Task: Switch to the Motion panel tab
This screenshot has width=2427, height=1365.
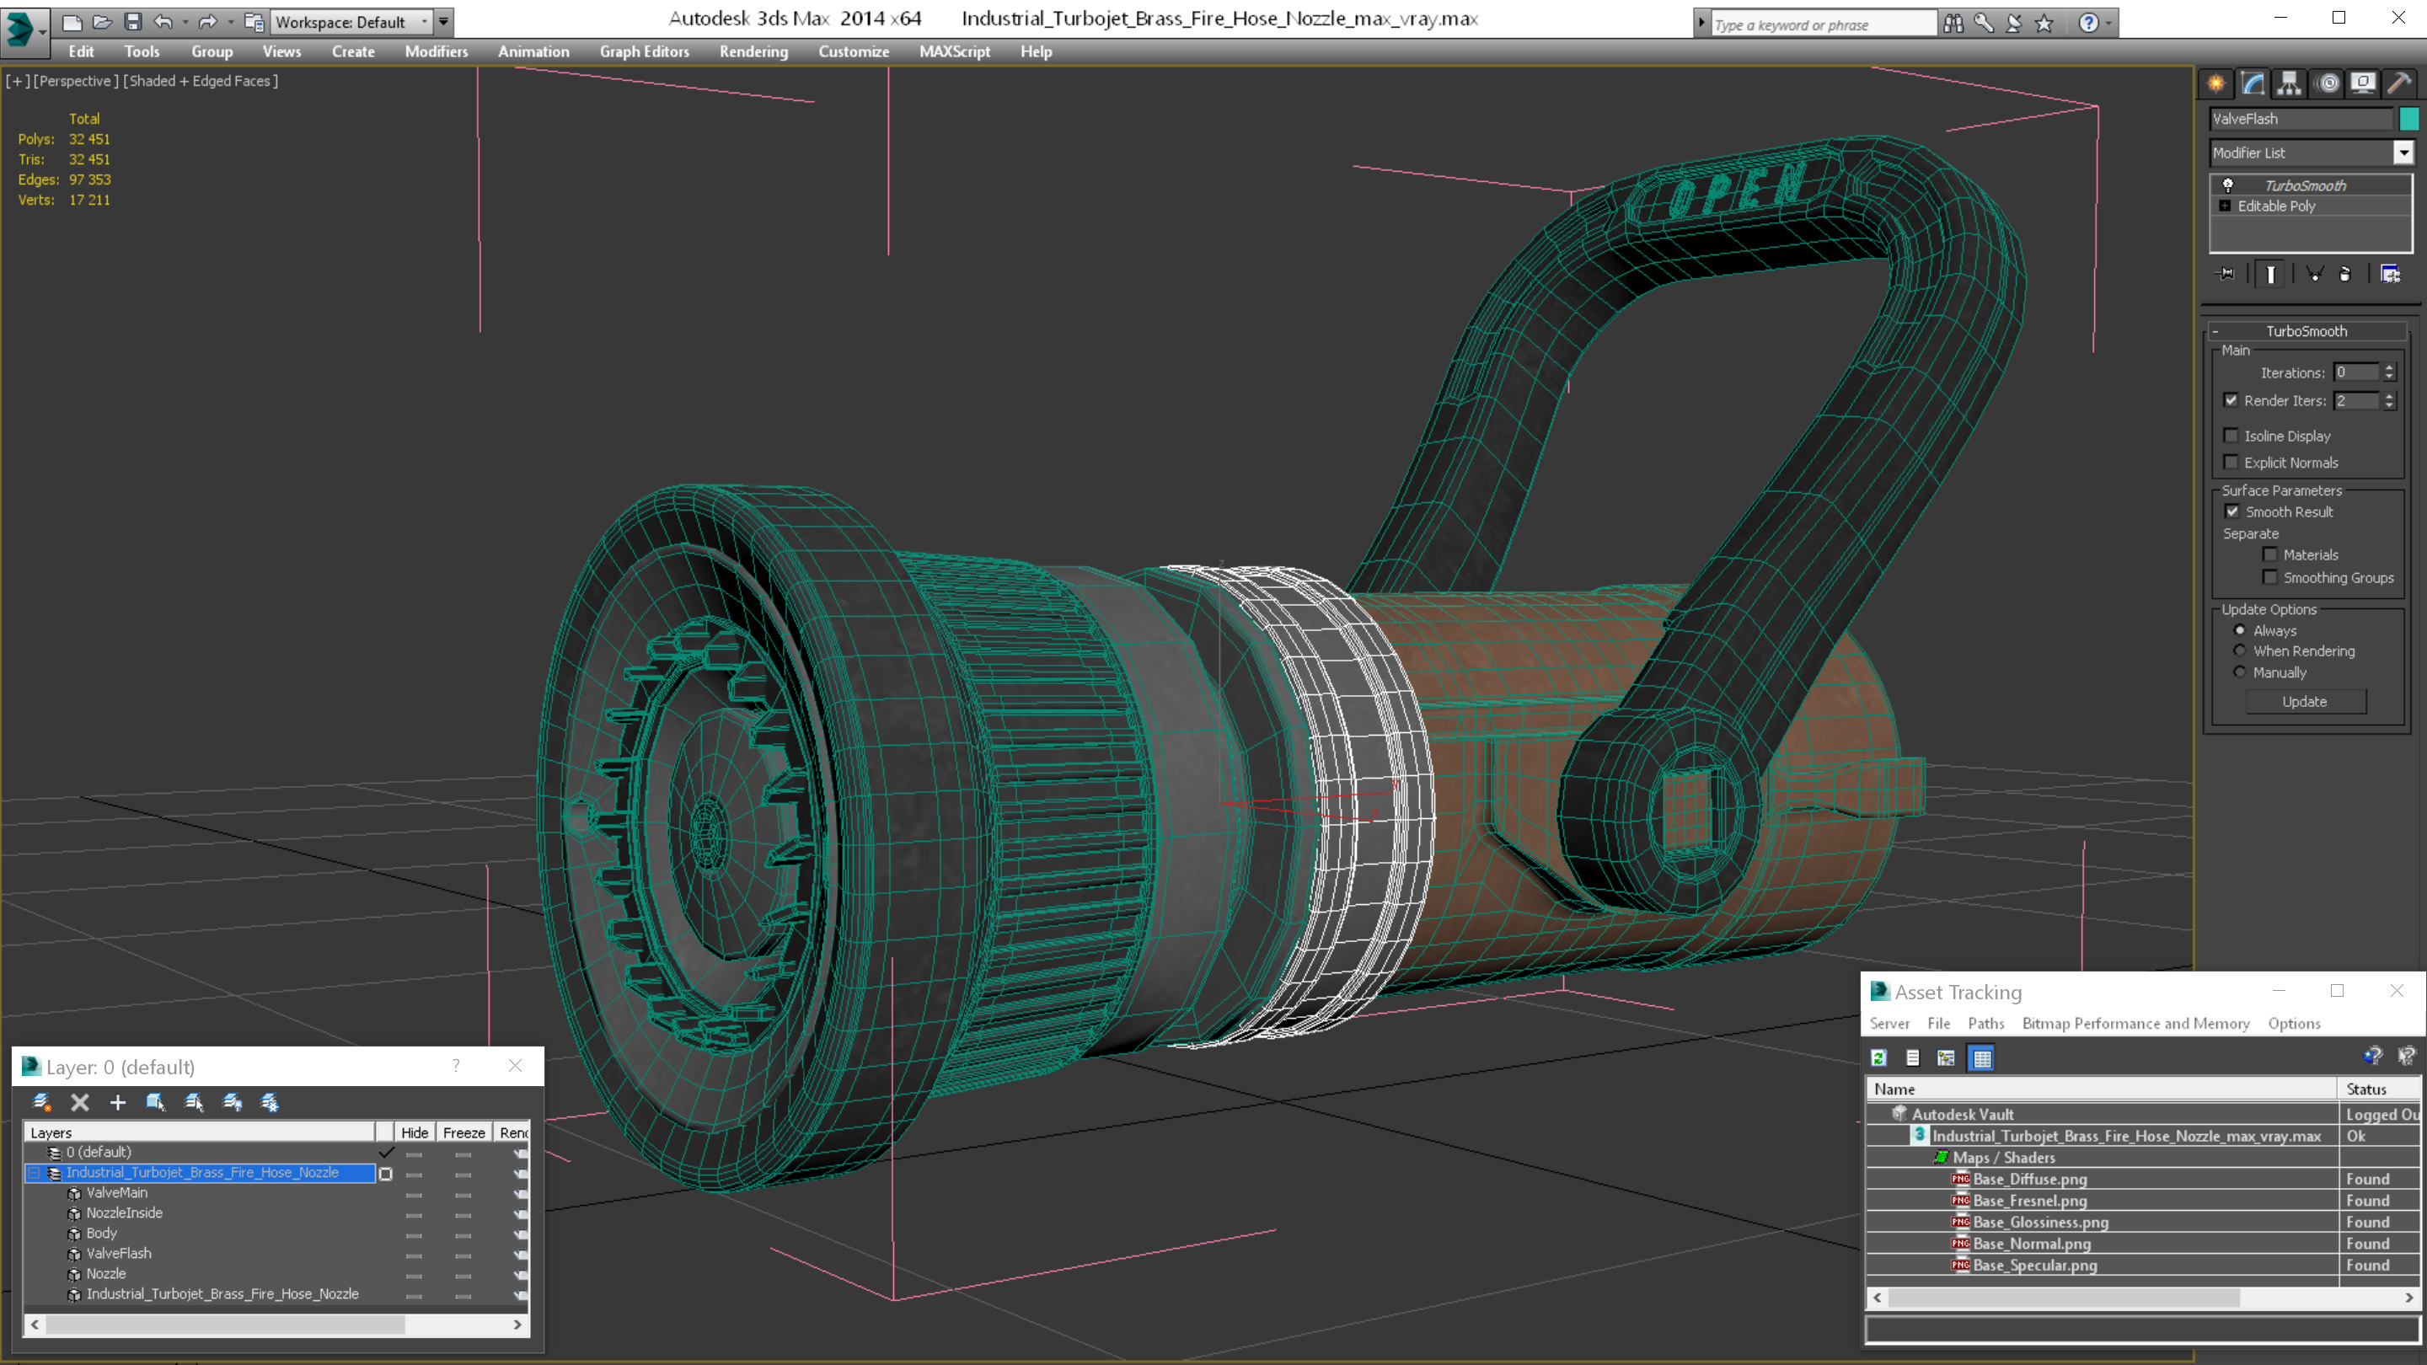Action: click(2327, 84)
